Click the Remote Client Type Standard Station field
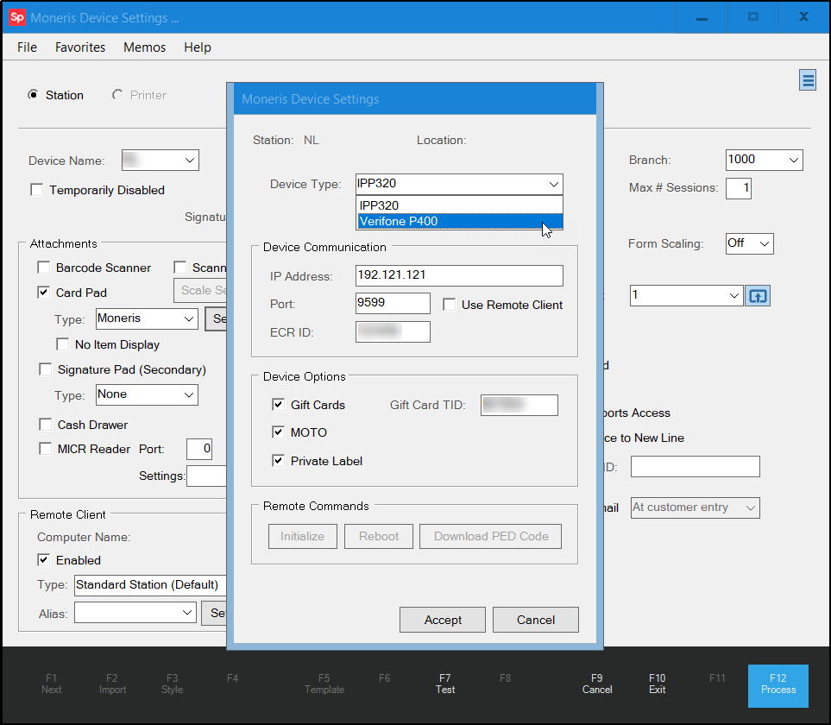This screenshot has height=725, width=831. 150,585
